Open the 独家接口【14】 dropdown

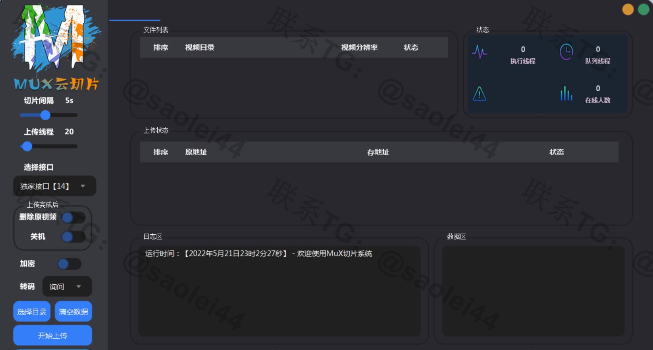coord(55,186)
